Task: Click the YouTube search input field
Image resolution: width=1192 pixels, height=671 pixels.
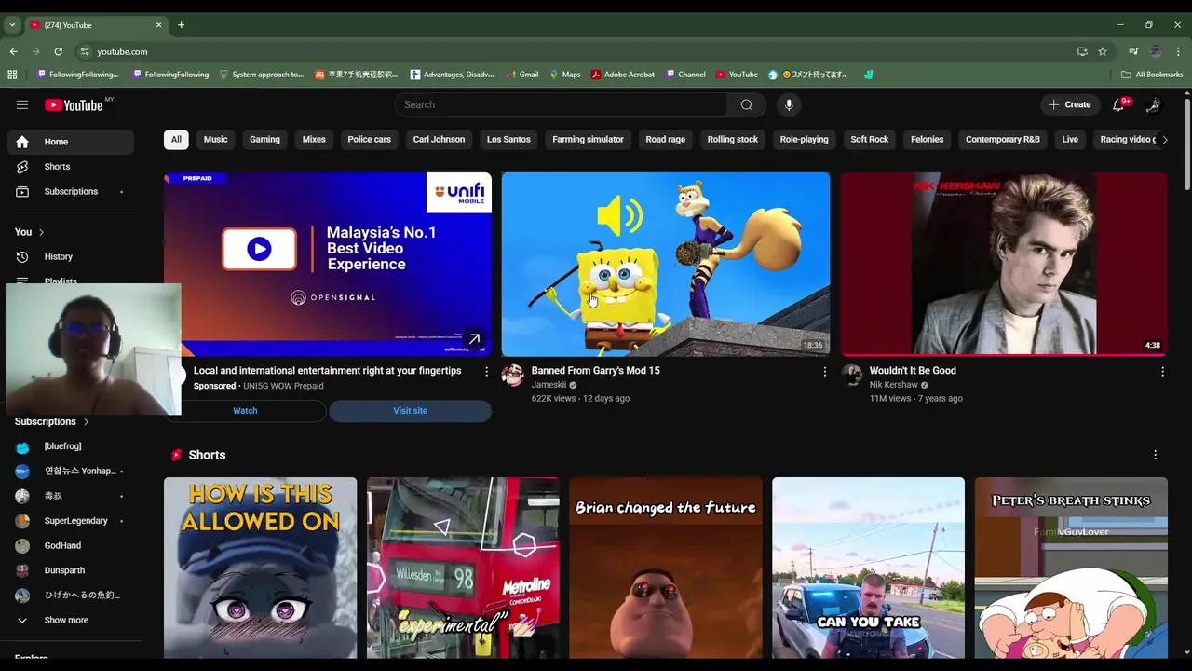Action: coord(561,105)
